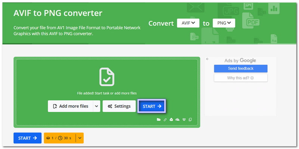Click the clipboard paste icon
The image size is (299, 149).
pos(190,119)
